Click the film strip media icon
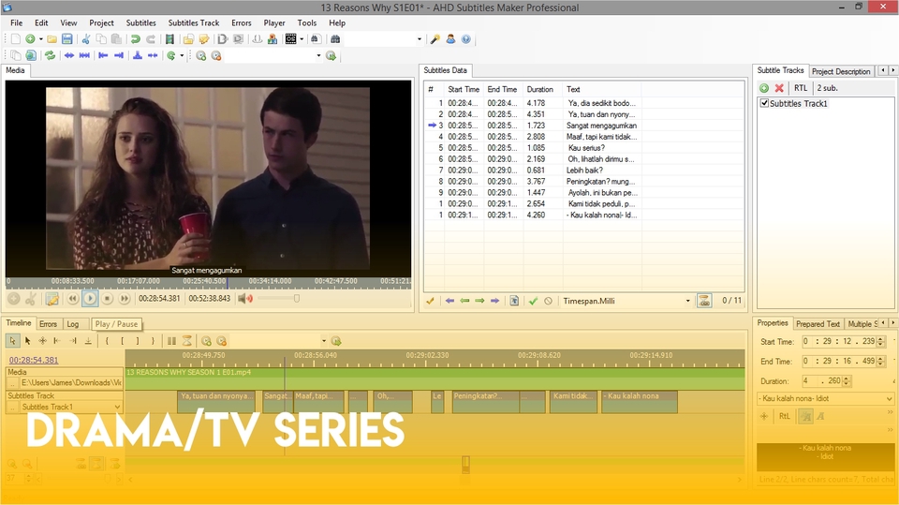Image resolution: width=899 pixels, height=505 pixels. [169, 39]
